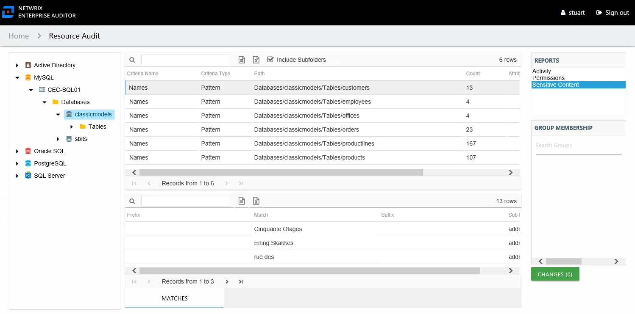Screen dimensions: 635x314
Task: Click the Cinquante Otages match
Action: tap(278, 229)
